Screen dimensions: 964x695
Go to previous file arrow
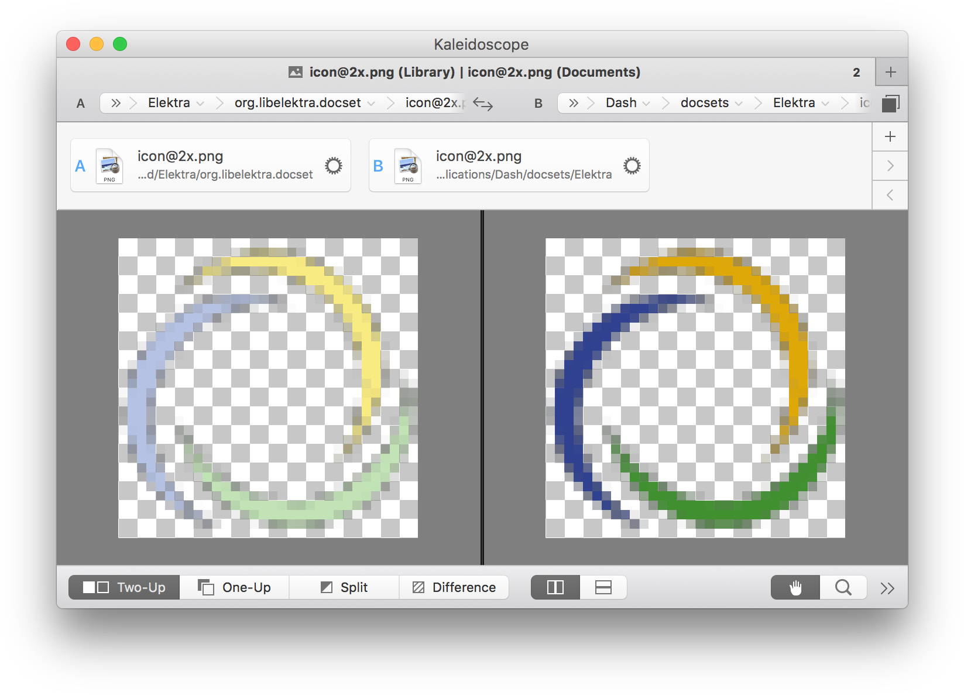890,195
